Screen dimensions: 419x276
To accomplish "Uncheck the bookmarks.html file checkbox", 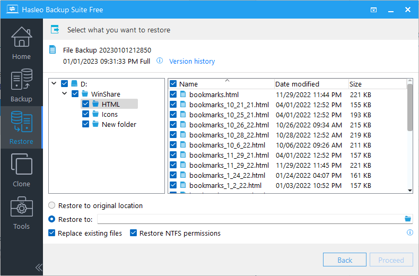I will tap(173, 94).
